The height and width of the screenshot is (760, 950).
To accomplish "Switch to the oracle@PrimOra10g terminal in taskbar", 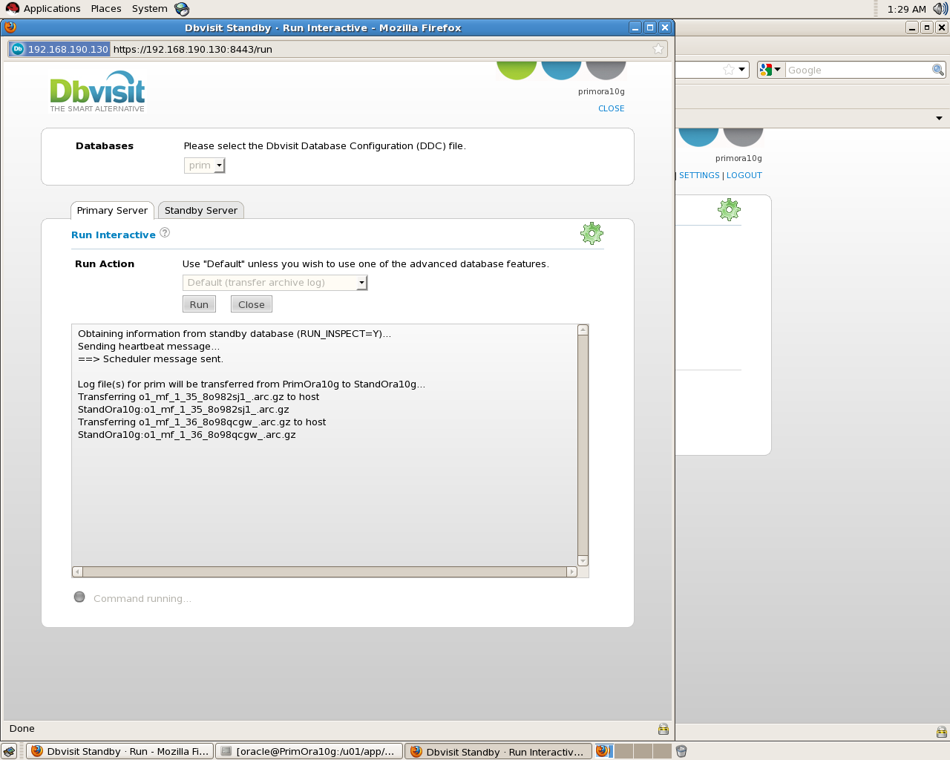I will click(x=309, y=751).
